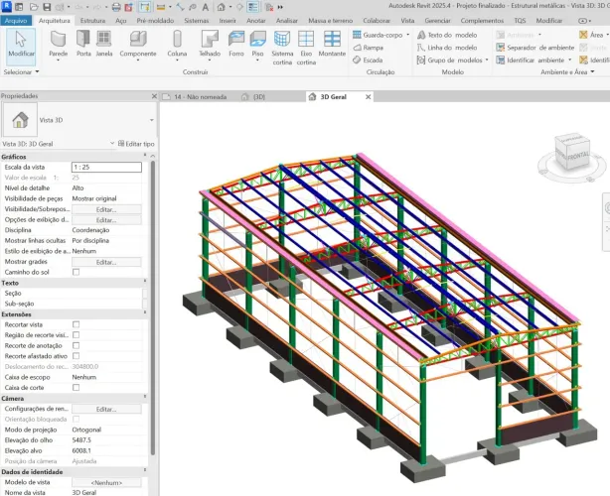Collapse the Câmera properties section

[145, 397]
